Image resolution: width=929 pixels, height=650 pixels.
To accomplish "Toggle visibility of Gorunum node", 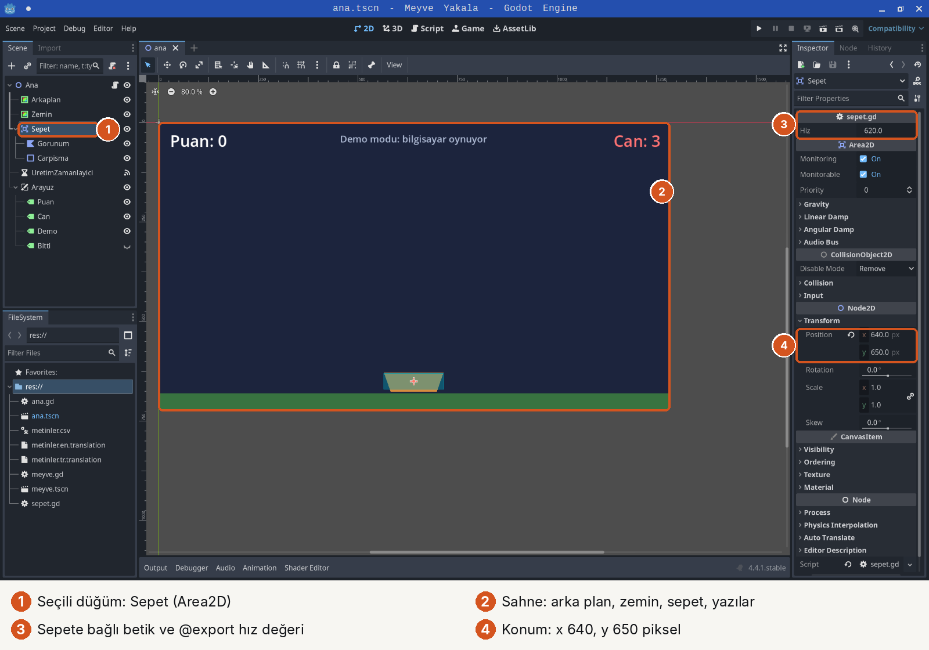I will 127,144.
